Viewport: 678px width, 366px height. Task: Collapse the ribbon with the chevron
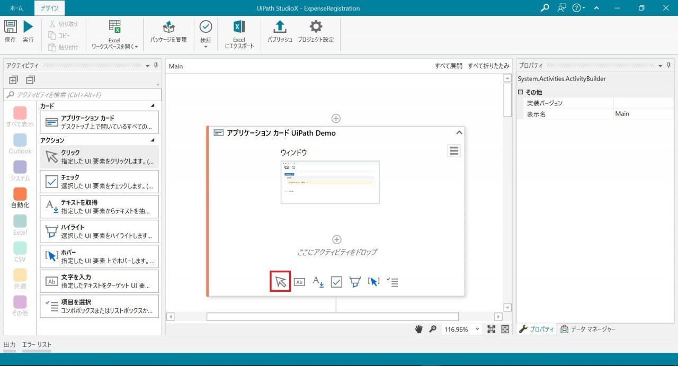click(597, 8)
